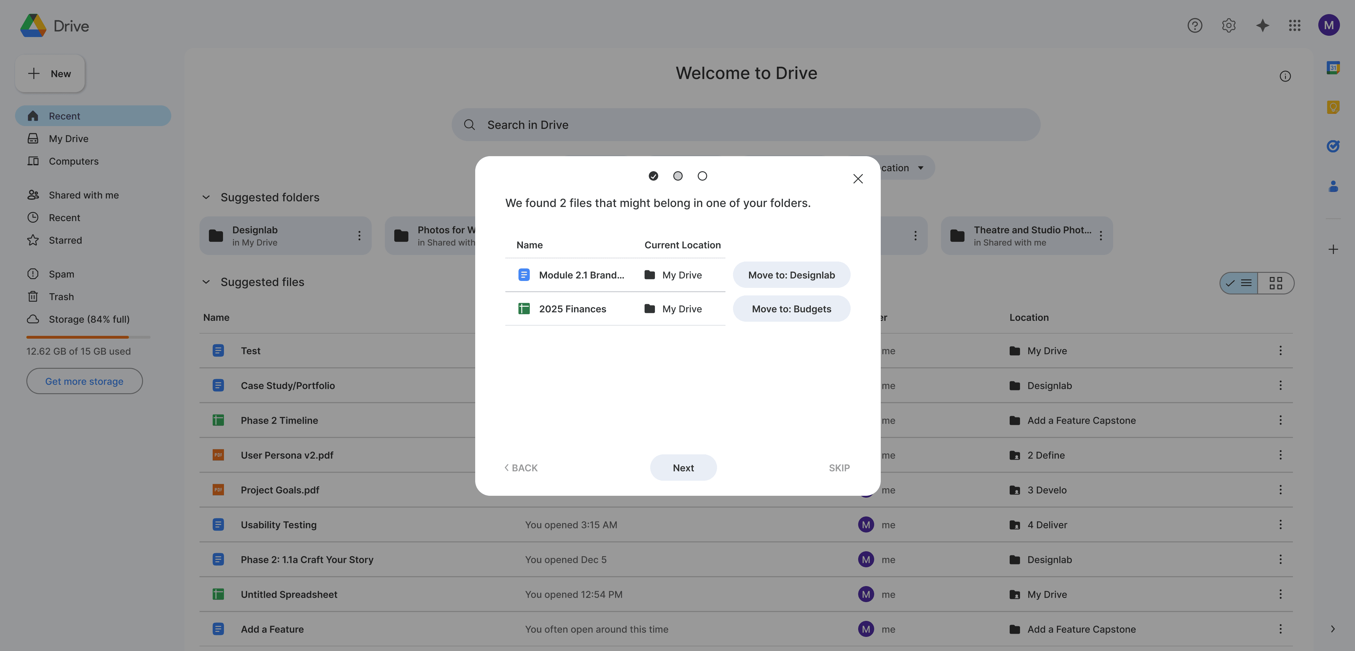Open the Settings gear icon
Screen dimensions: 1355x651
pyautogui.click(x=1228, y=25)
